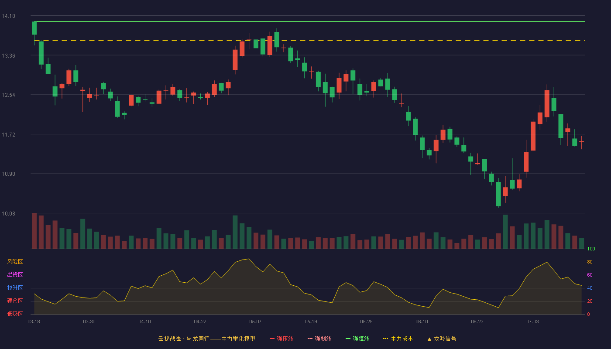Select the 建仓区 zone label
This screenshot has width=611, height=349.
15,301
